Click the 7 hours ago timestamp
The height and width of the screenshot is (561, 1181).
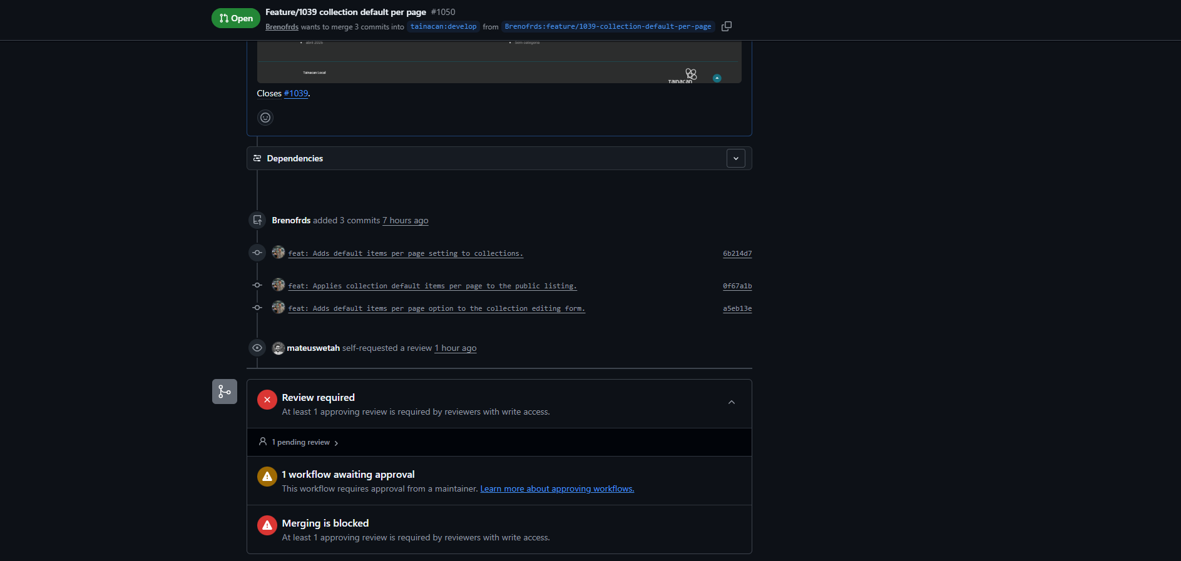click(x=406, y=220)
